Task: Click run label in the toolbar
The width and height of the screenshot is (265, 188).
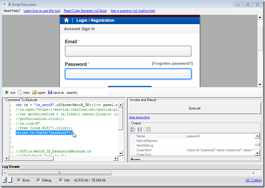Action: [x=13, y=93]
